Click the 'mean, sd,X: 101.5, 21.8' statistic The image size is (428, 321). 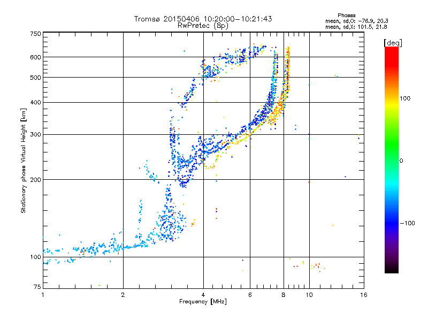click(x=356, y=27)
